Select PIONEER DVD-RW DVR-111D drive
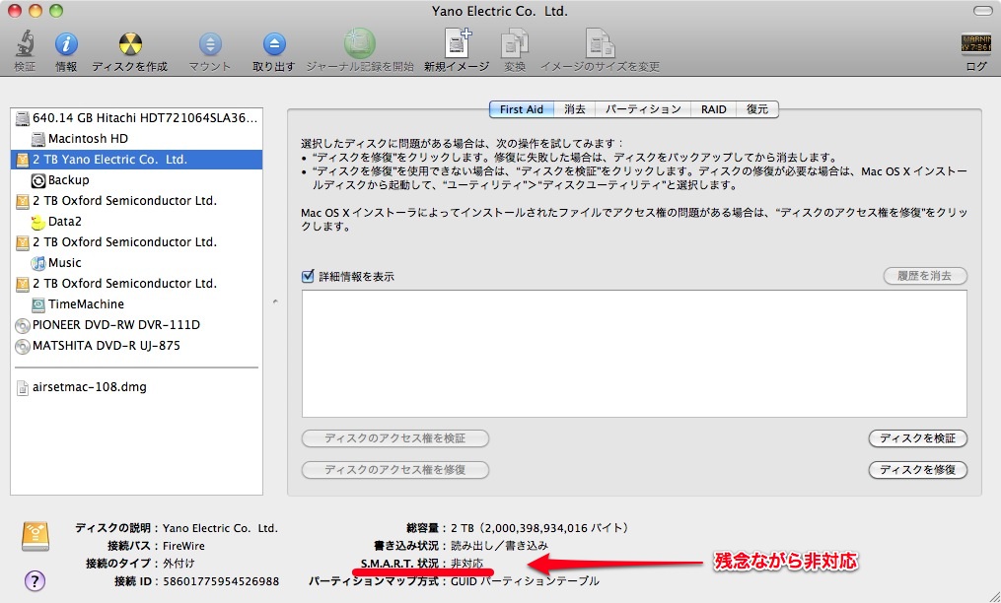1001x603 pixels. click(x=137, y=325)
